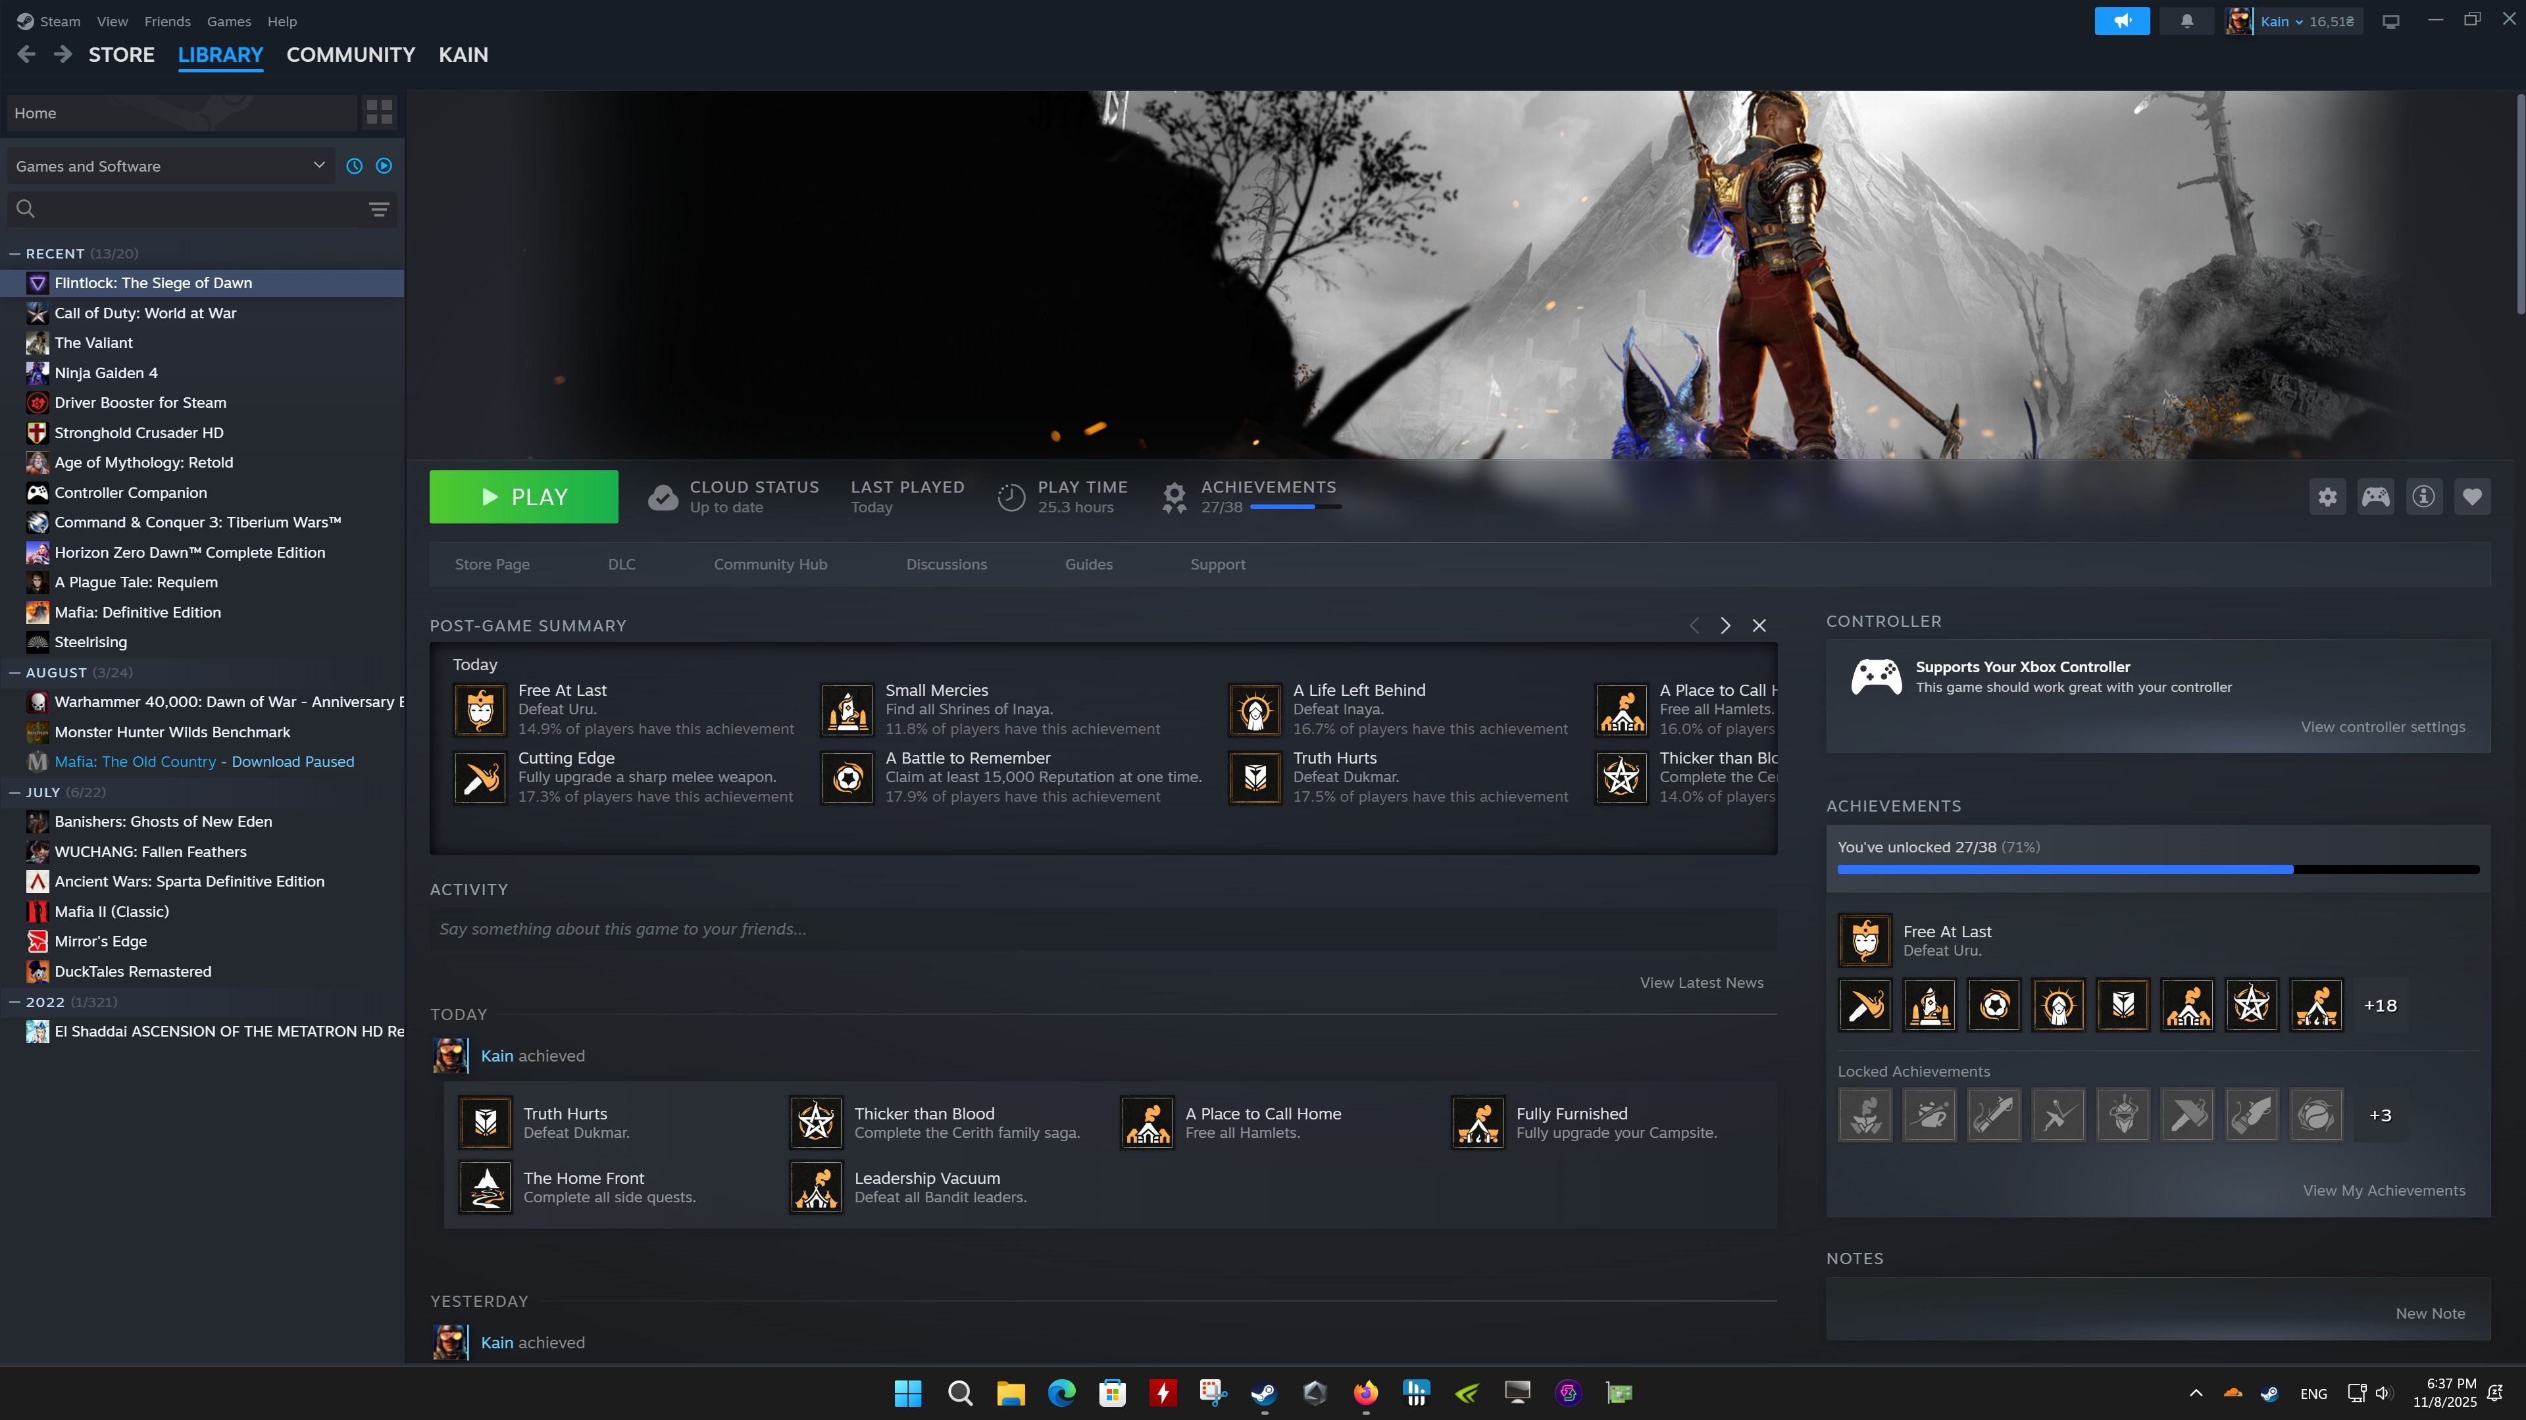The image size is (2526, 1420).
Task: Click the Windows Start button
Action: pyautogui.click(x=908, y=1392)
